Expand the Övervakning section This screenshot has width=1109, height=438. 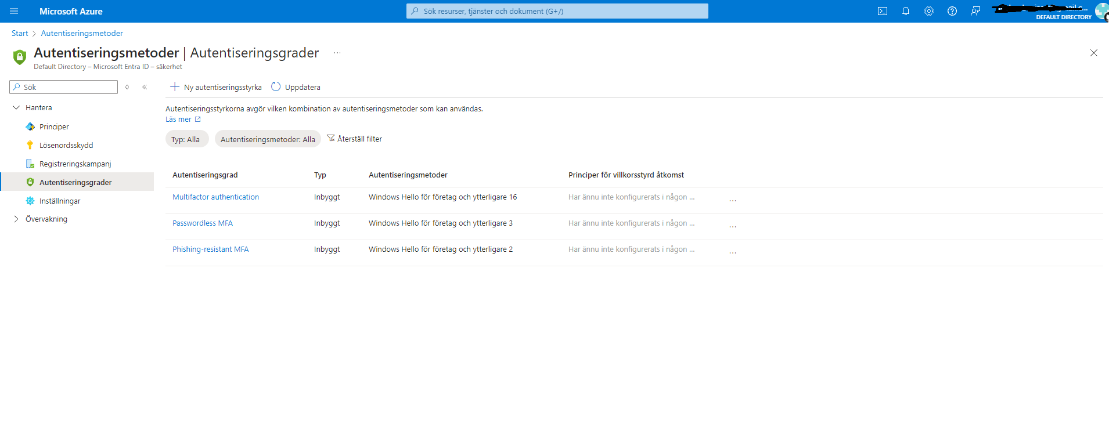(x=16, y=219)
